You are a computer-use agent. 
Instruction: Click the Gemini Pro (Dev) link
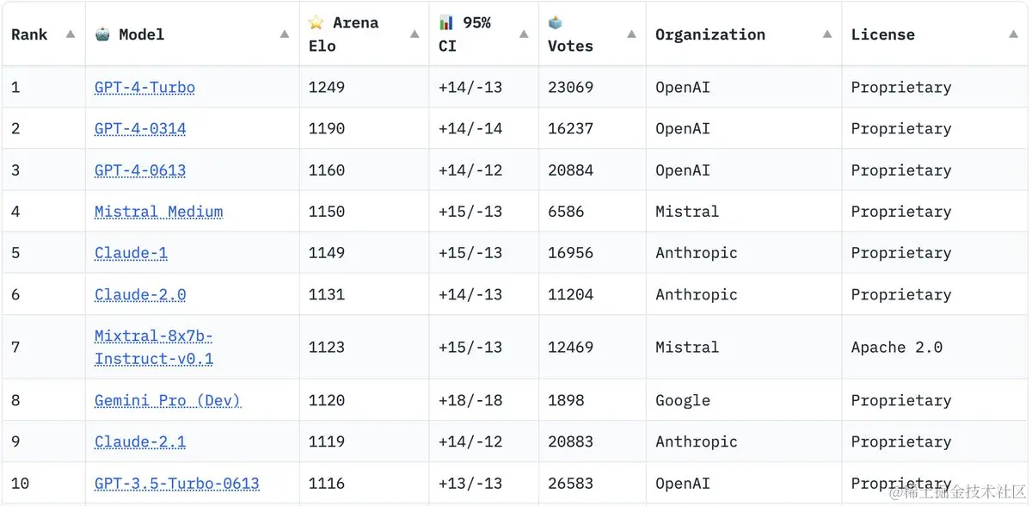[x=168, y=400]
